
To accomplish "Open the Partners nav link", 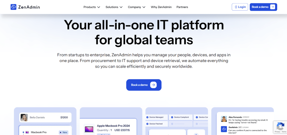I will click(x=182, y=7).
